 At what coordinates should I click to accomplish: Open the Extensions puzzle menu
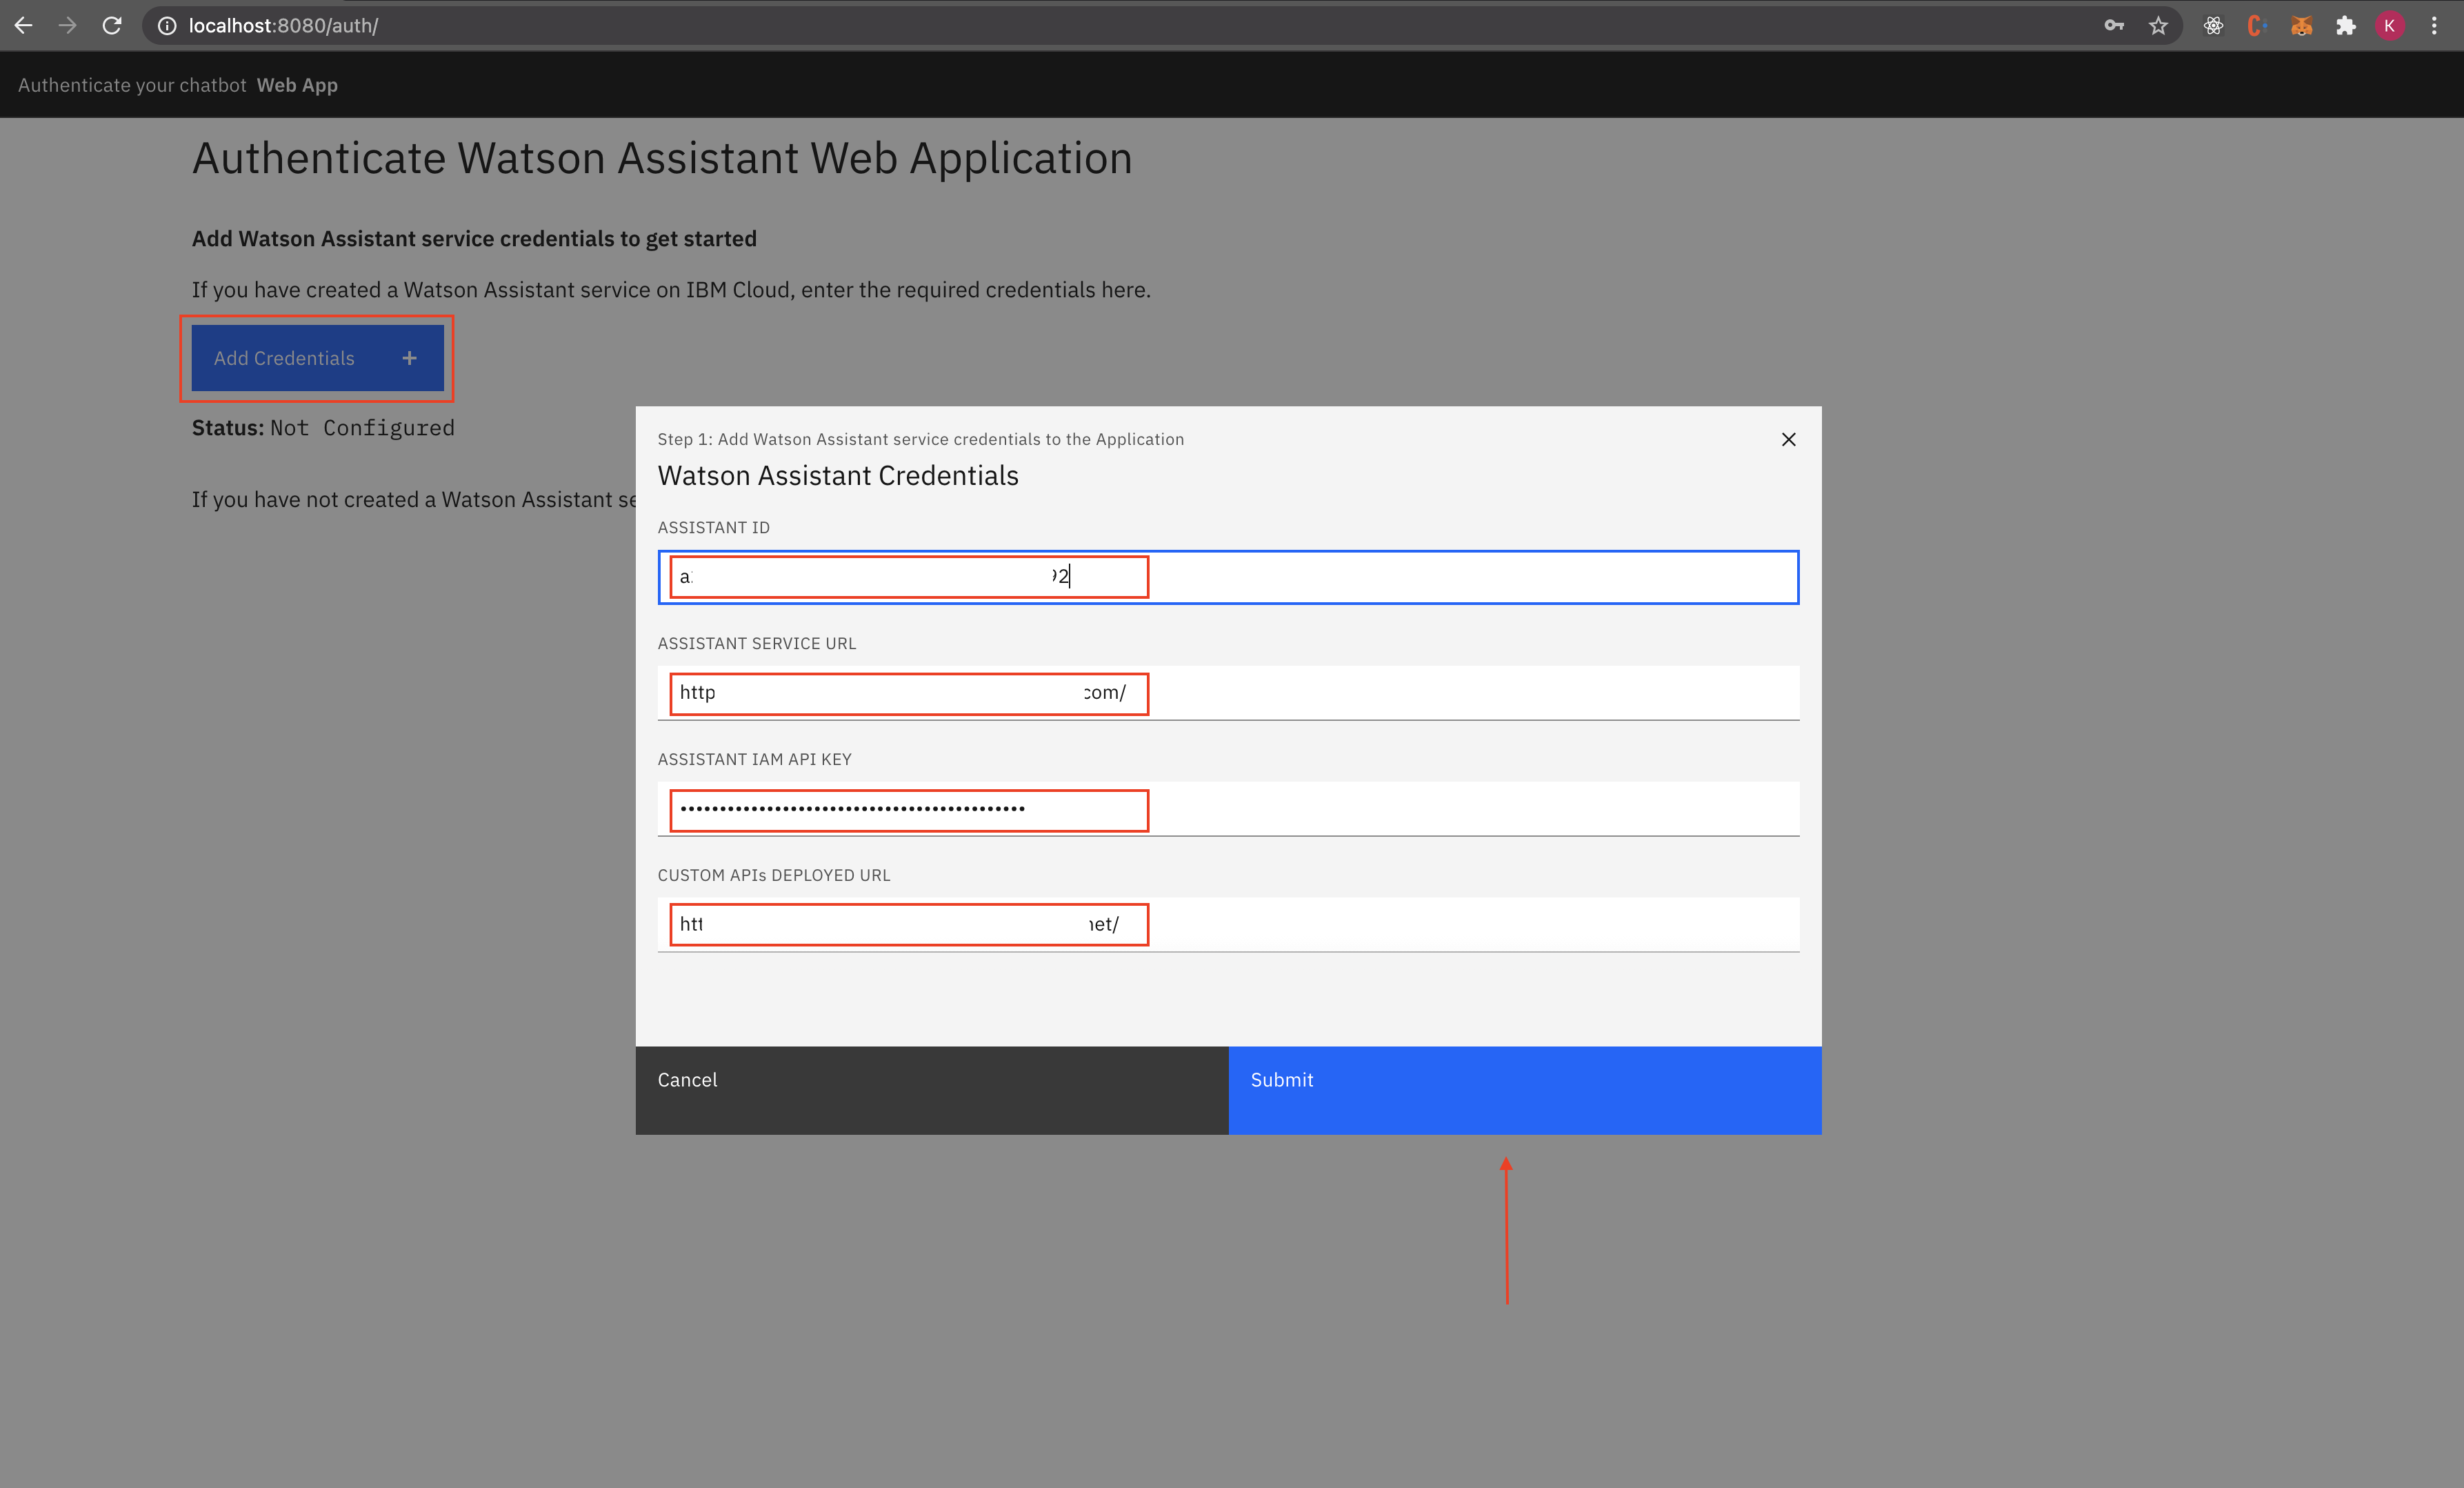(x=2345, y=26)
